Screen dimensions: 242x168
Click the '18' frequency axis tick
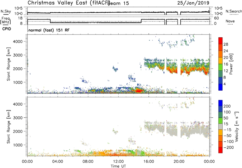[20, 18]
